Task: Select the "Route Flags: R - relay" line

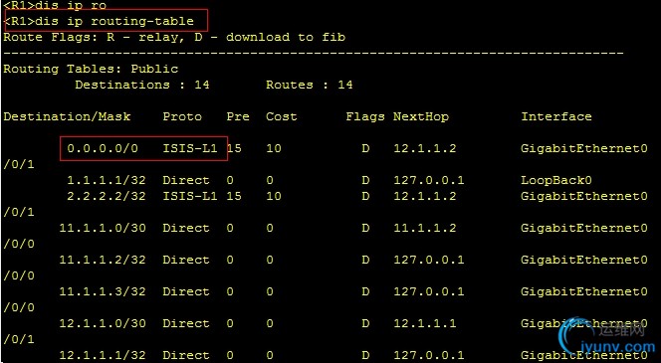Action: pyautogui.click(x=174, y=37)
